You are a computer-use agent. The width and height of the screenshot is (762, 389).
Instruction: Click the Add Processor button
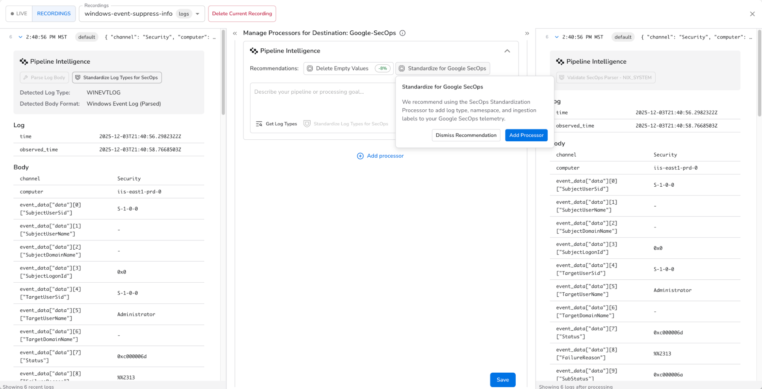click(526, 135)
